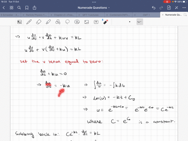Close the Particle Physics tab

click(23, 15)
